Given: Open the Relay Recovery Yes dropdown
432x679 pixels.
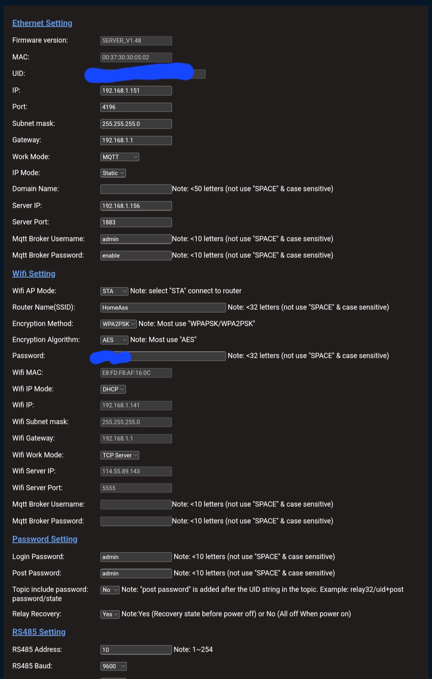Looking at the screenshot, I should click(x=110, y=614).
